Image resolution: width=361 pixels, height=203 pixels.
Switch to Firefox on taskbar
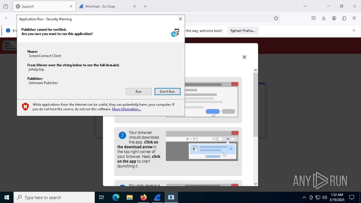tap(144, 197)
